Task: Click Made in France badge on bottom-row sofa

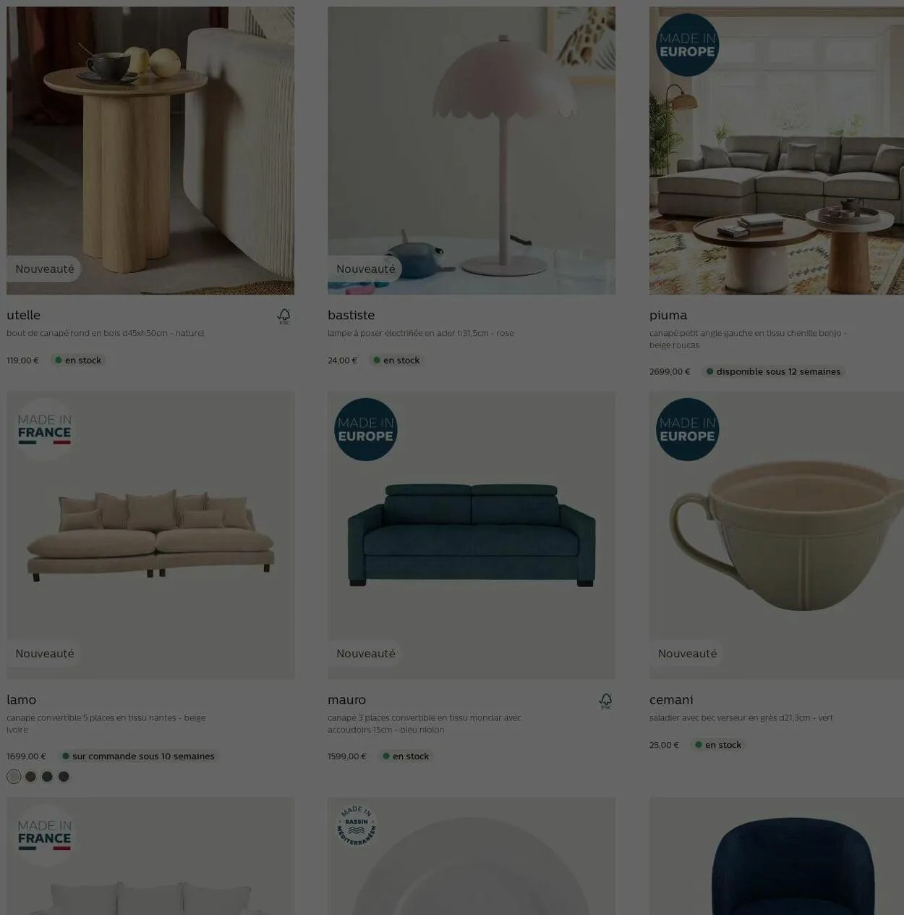Action: 45,835
